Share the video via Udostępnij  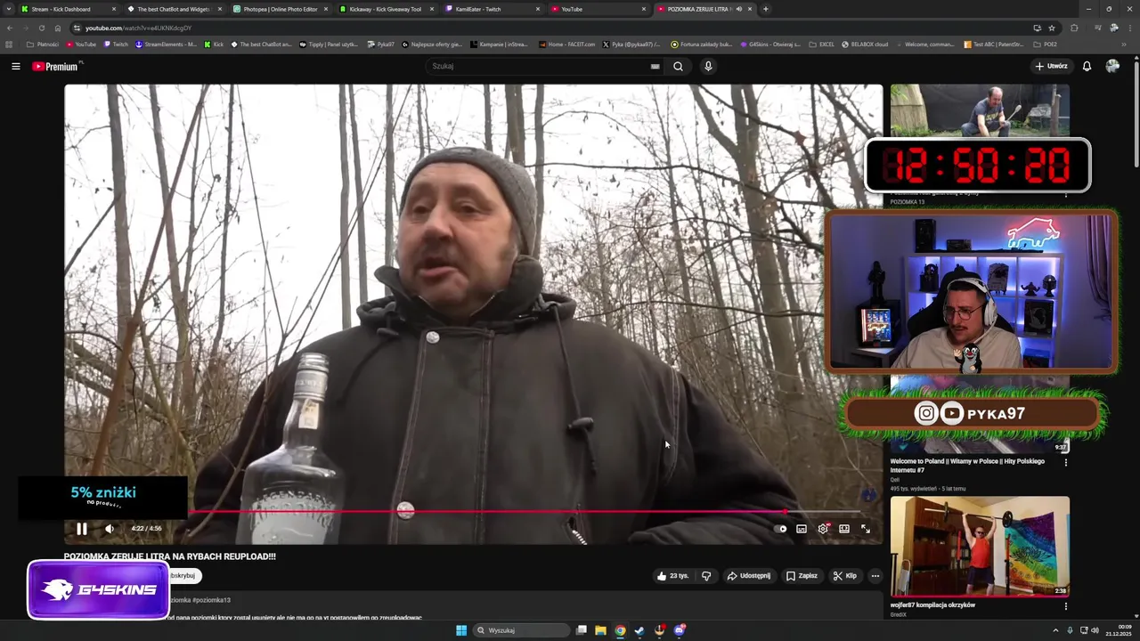coord(748,576)
